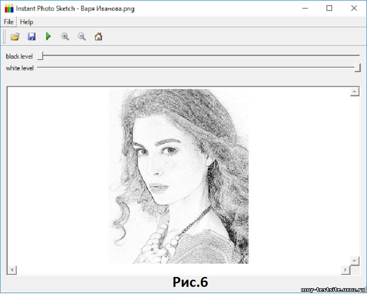Click the 'black level' label
This screenshot has height=294, width=367.
pyautogui.click(x=19, y=56)
